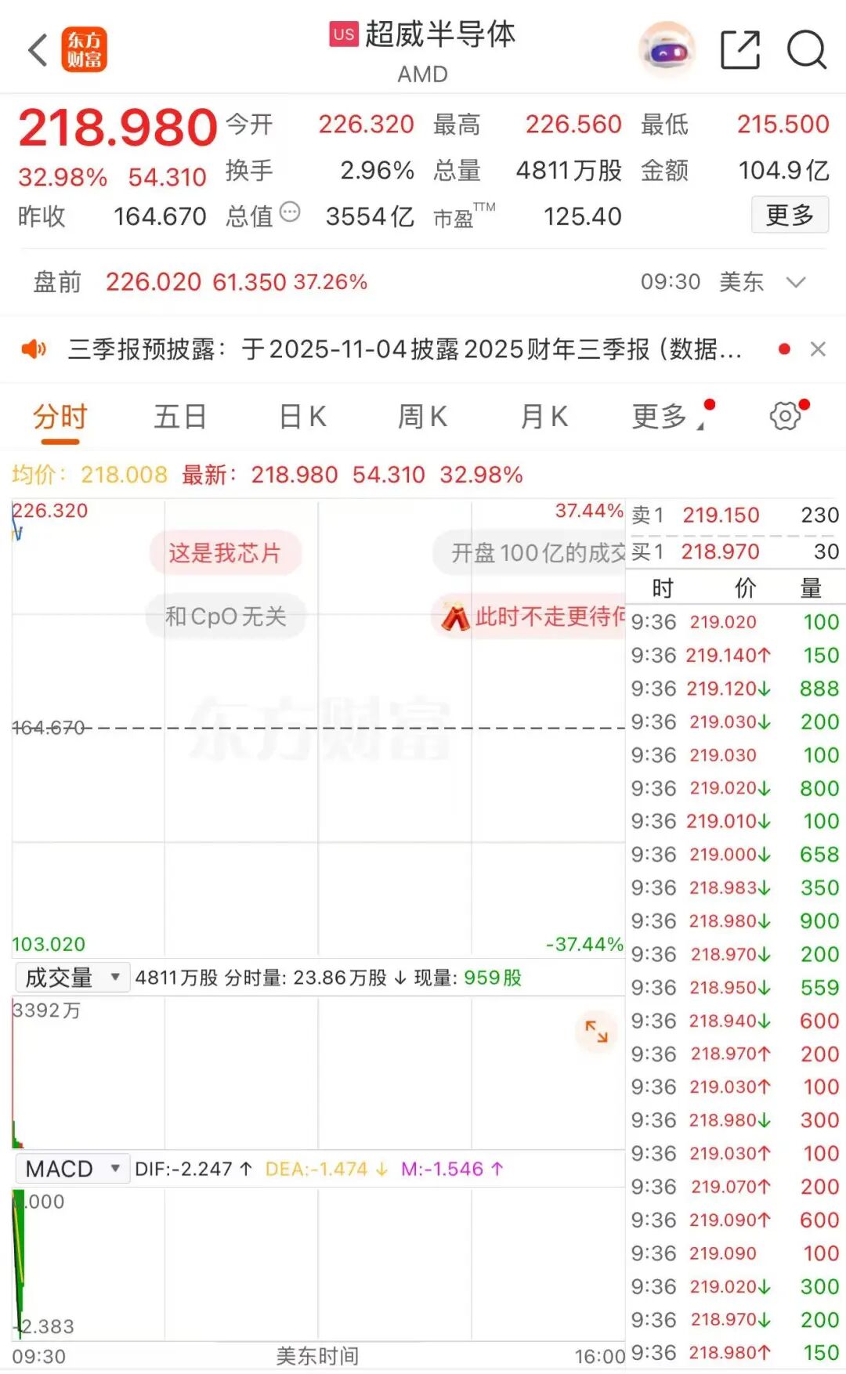Open the 三季报预披露 announcement text

pyautogui.click(x=404, y=349)
